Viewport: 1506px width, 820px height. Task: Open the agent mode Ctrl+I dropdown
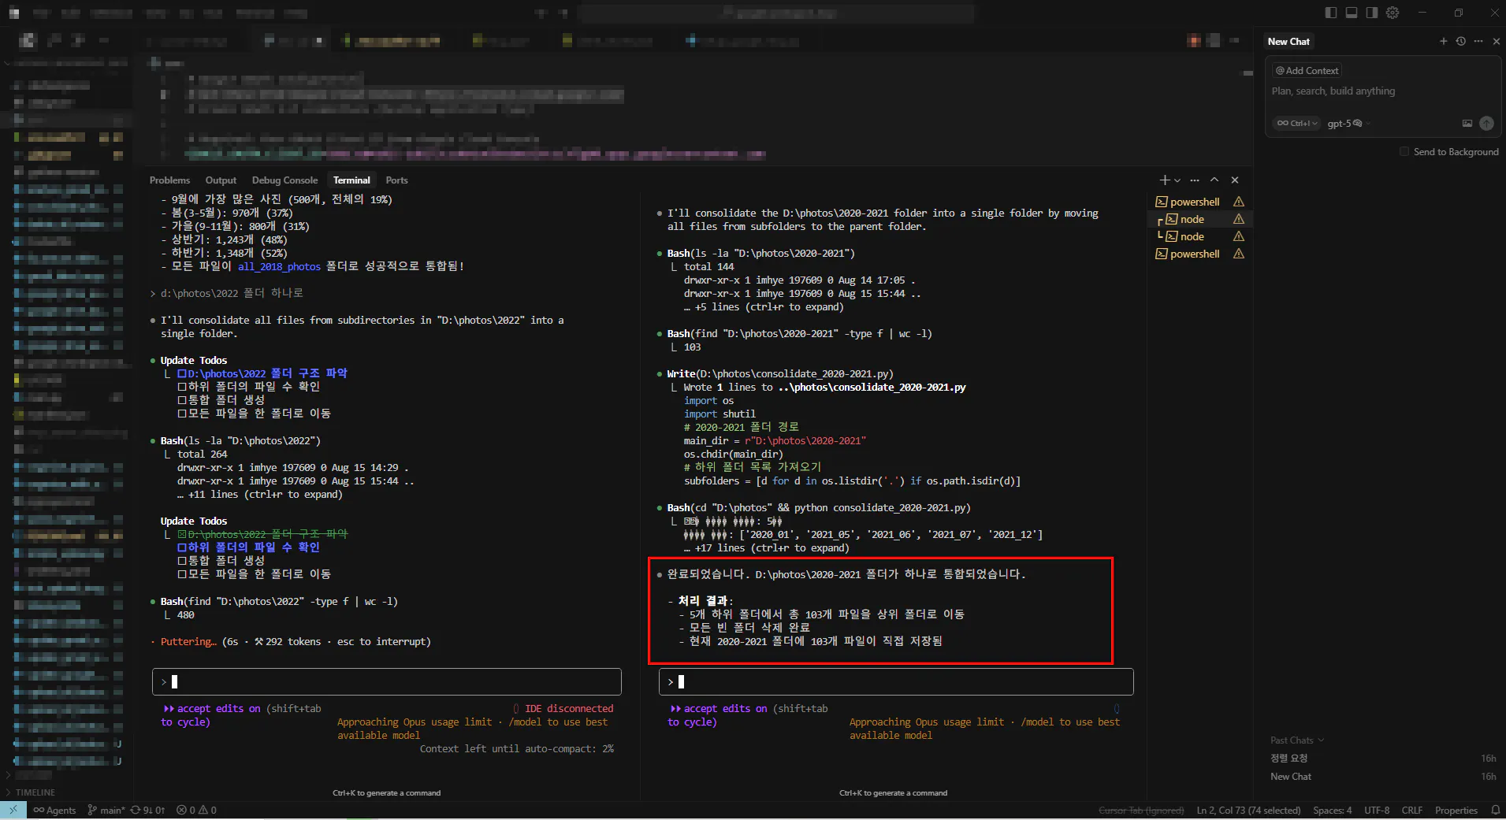click(x=1296, y=123)
